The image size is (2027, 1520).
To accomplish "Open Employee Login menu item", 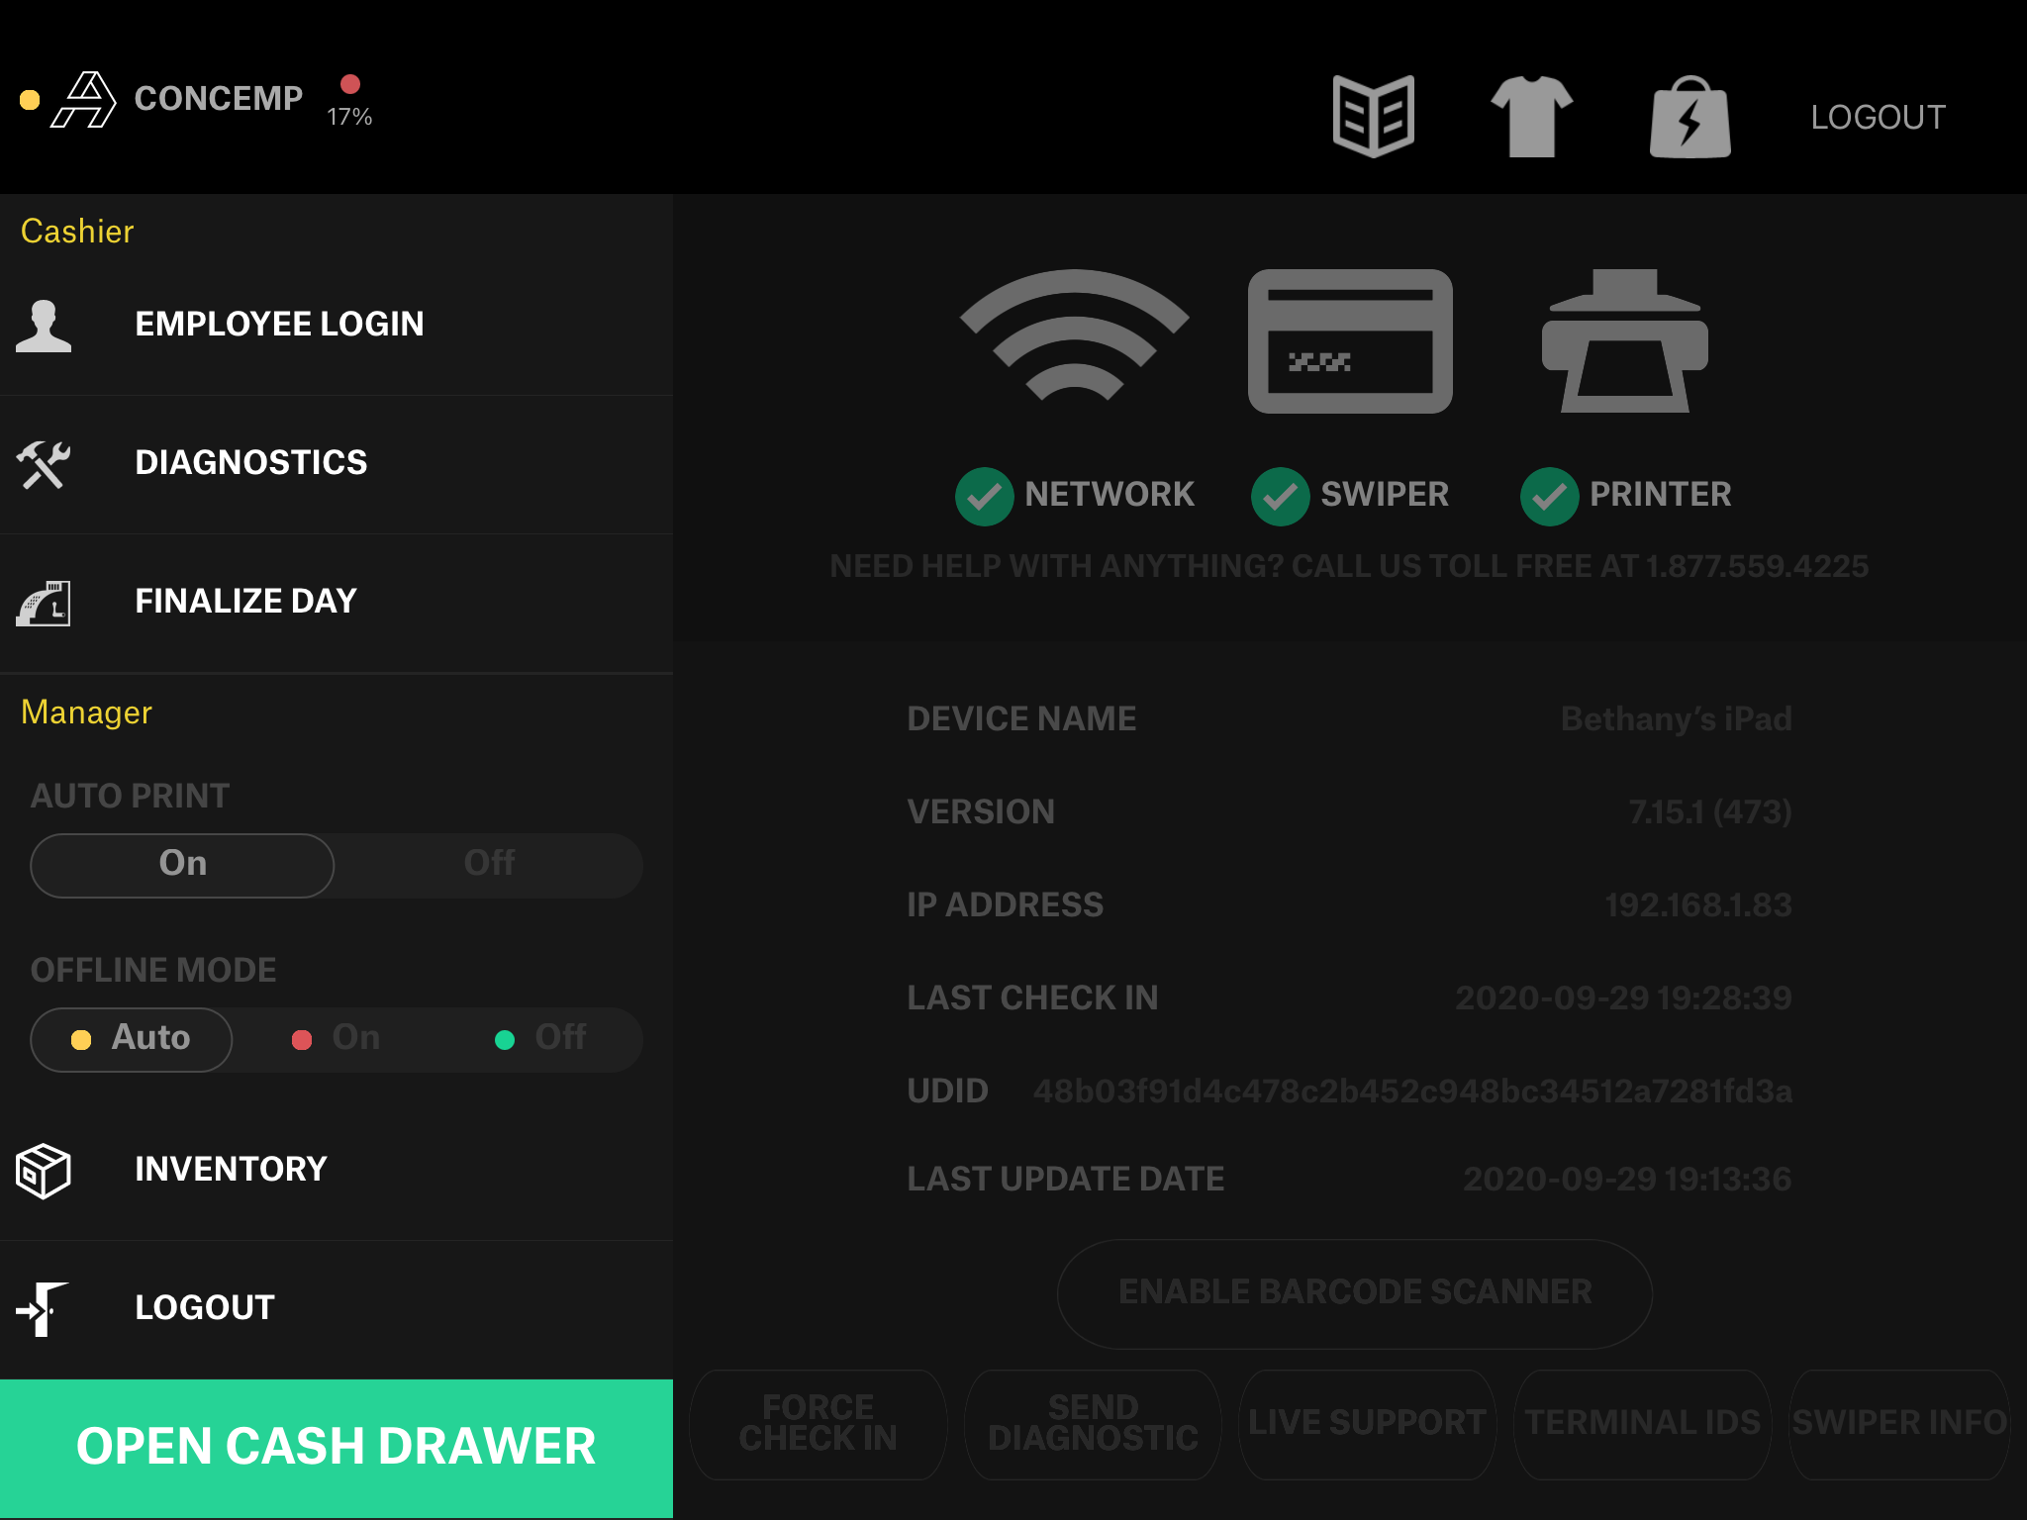I will 279,325.
